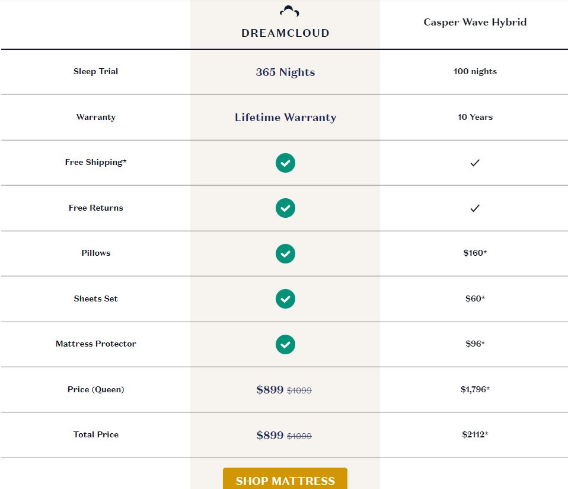The height and width of the screenshot is (489, 568).
Task: Click Casper's black Free Shipping checkmark
Action: 475,163
